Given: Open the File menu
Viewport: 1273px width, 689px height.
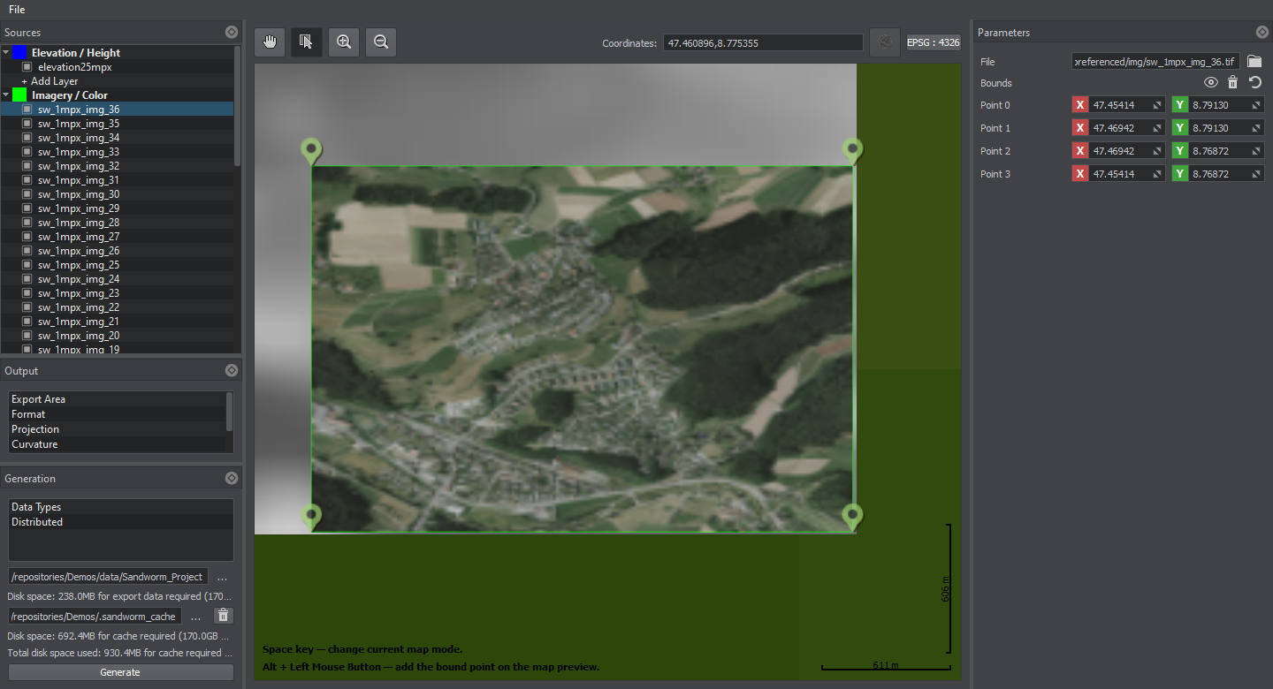Looking at the screenshot, I should (17, 10).
